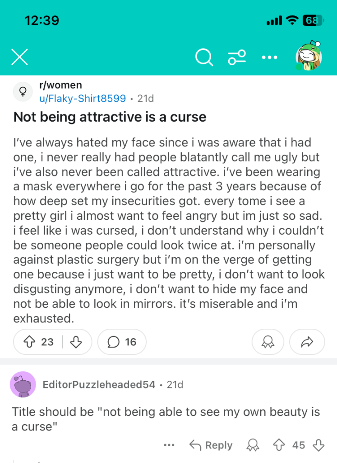This screenshot has height=463, width=337.
Task: Open the r/women subreddit link
Action: click(x=61, y=85)
